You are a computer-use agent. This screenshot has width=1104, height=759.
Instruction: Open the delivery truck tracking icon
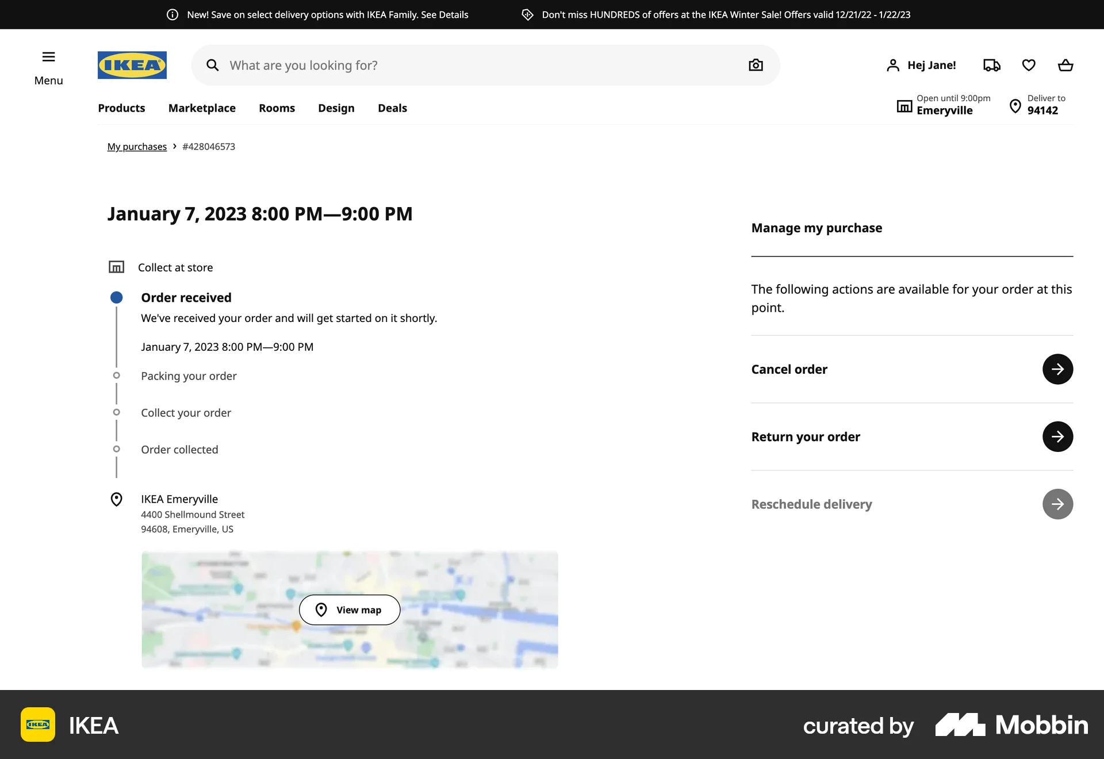991,65
